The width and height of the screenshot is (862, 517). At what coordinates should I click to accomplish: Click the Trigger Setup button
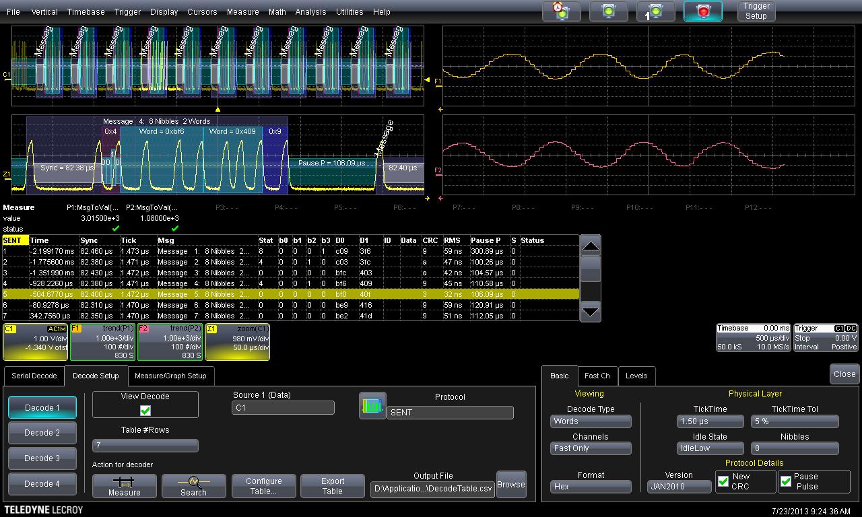pos(756,11)
